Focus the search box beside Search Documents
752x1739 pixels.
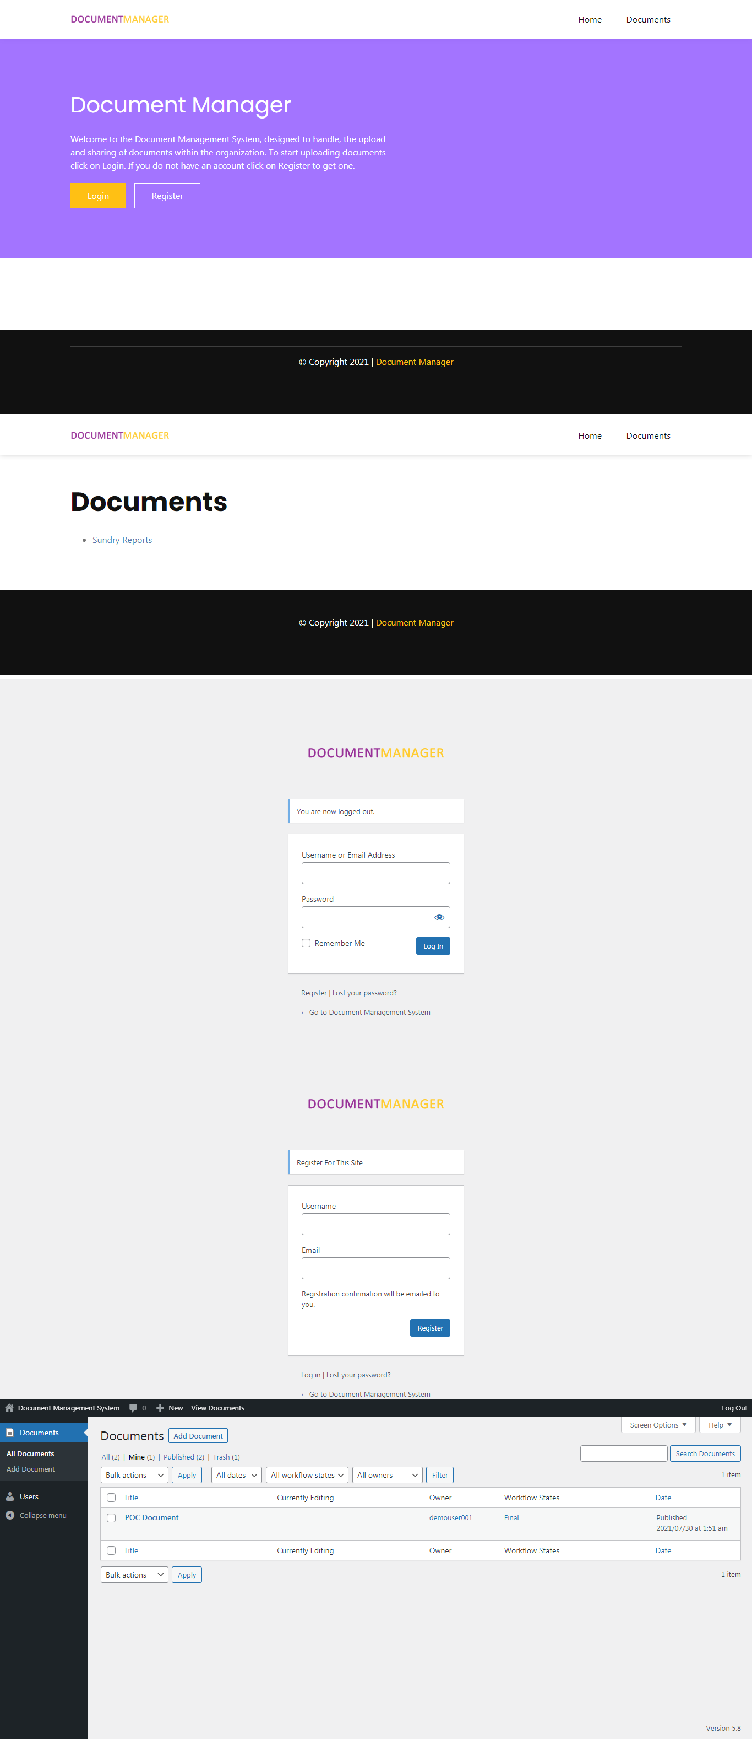(x=624, y=1453)
